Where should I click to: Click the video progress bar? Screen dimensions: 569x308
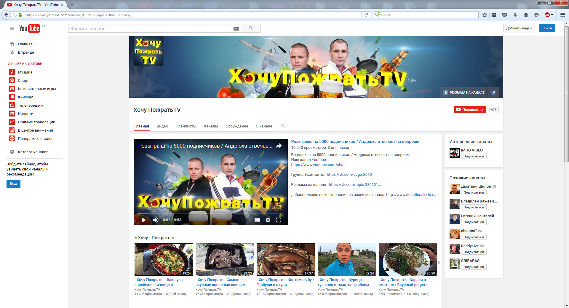click(x=210, y=214)
